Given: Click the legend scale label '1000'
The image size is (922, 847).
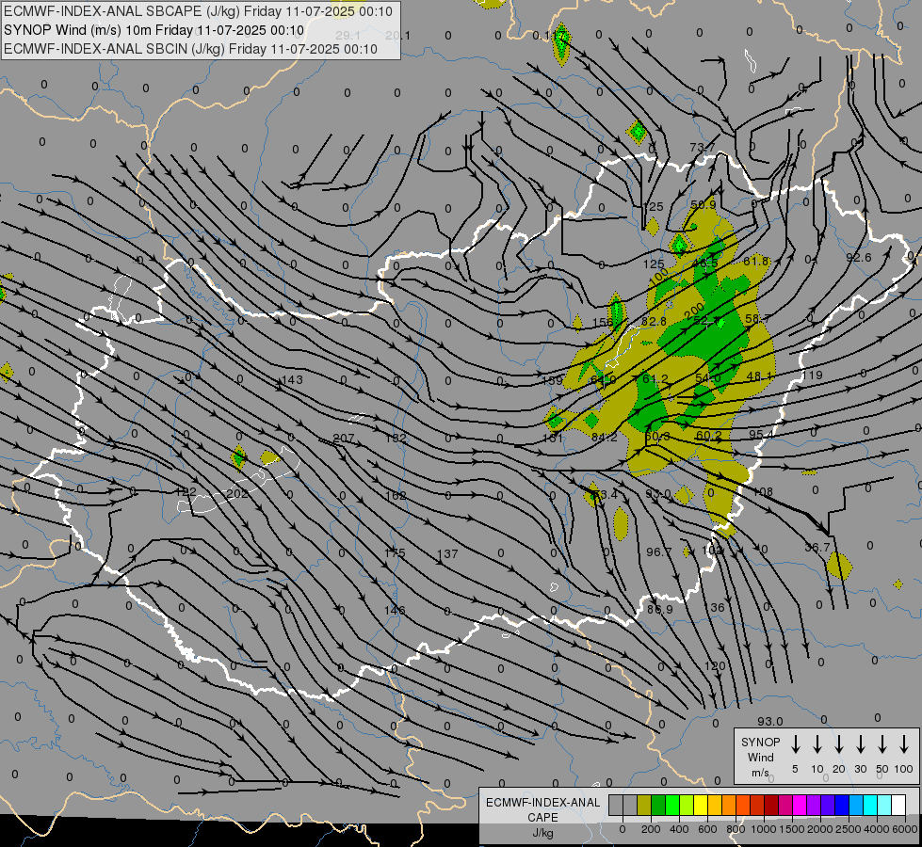Looking at the screenshot, I should click(763, 829).
